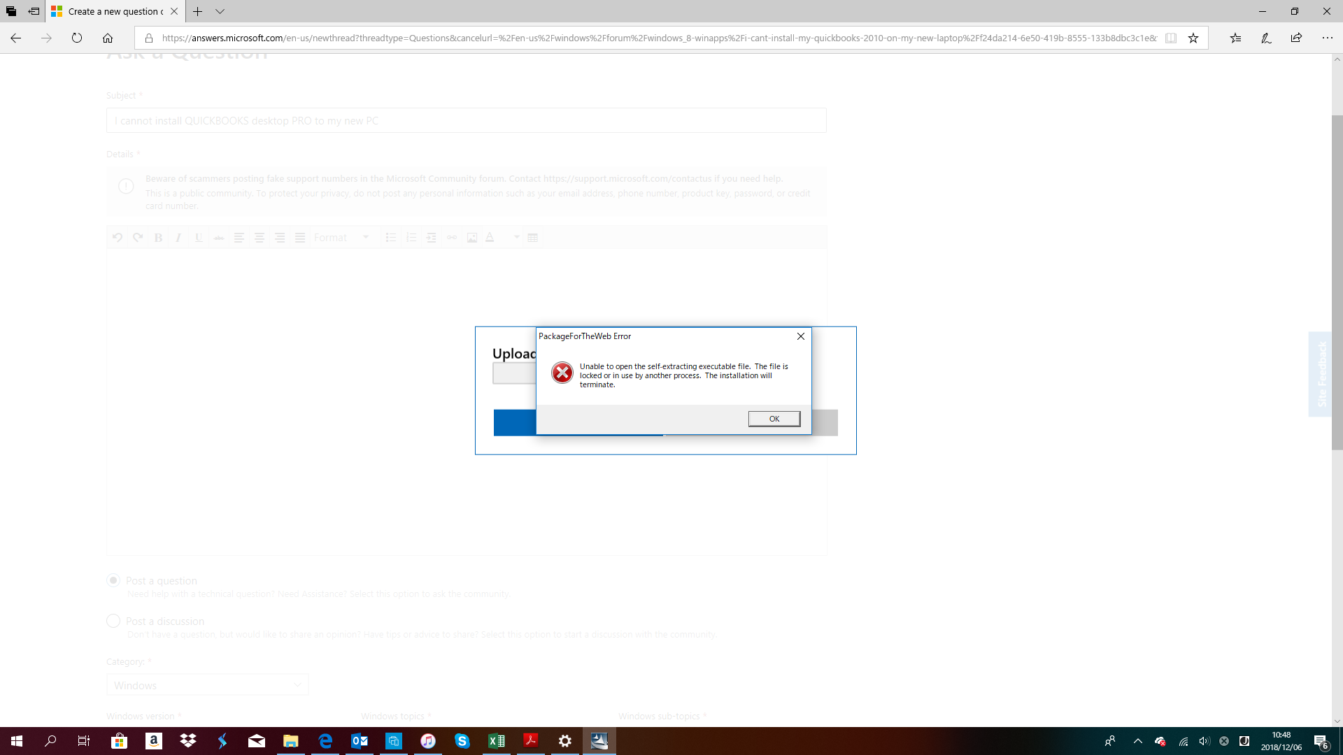Screen dimensions: 1343x755
Task: Click OK in the PackageForTheWeb Error dialog
Action: click(x=774, y=419)
